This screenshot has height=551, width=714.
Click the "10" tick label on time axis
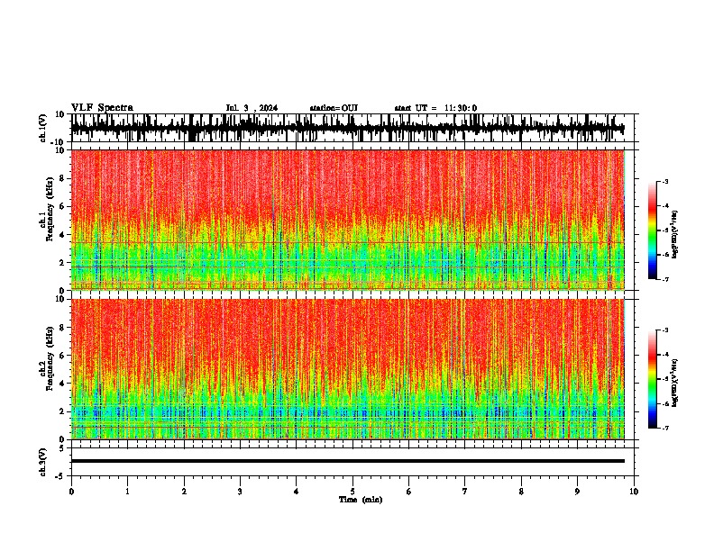point(634,492)
